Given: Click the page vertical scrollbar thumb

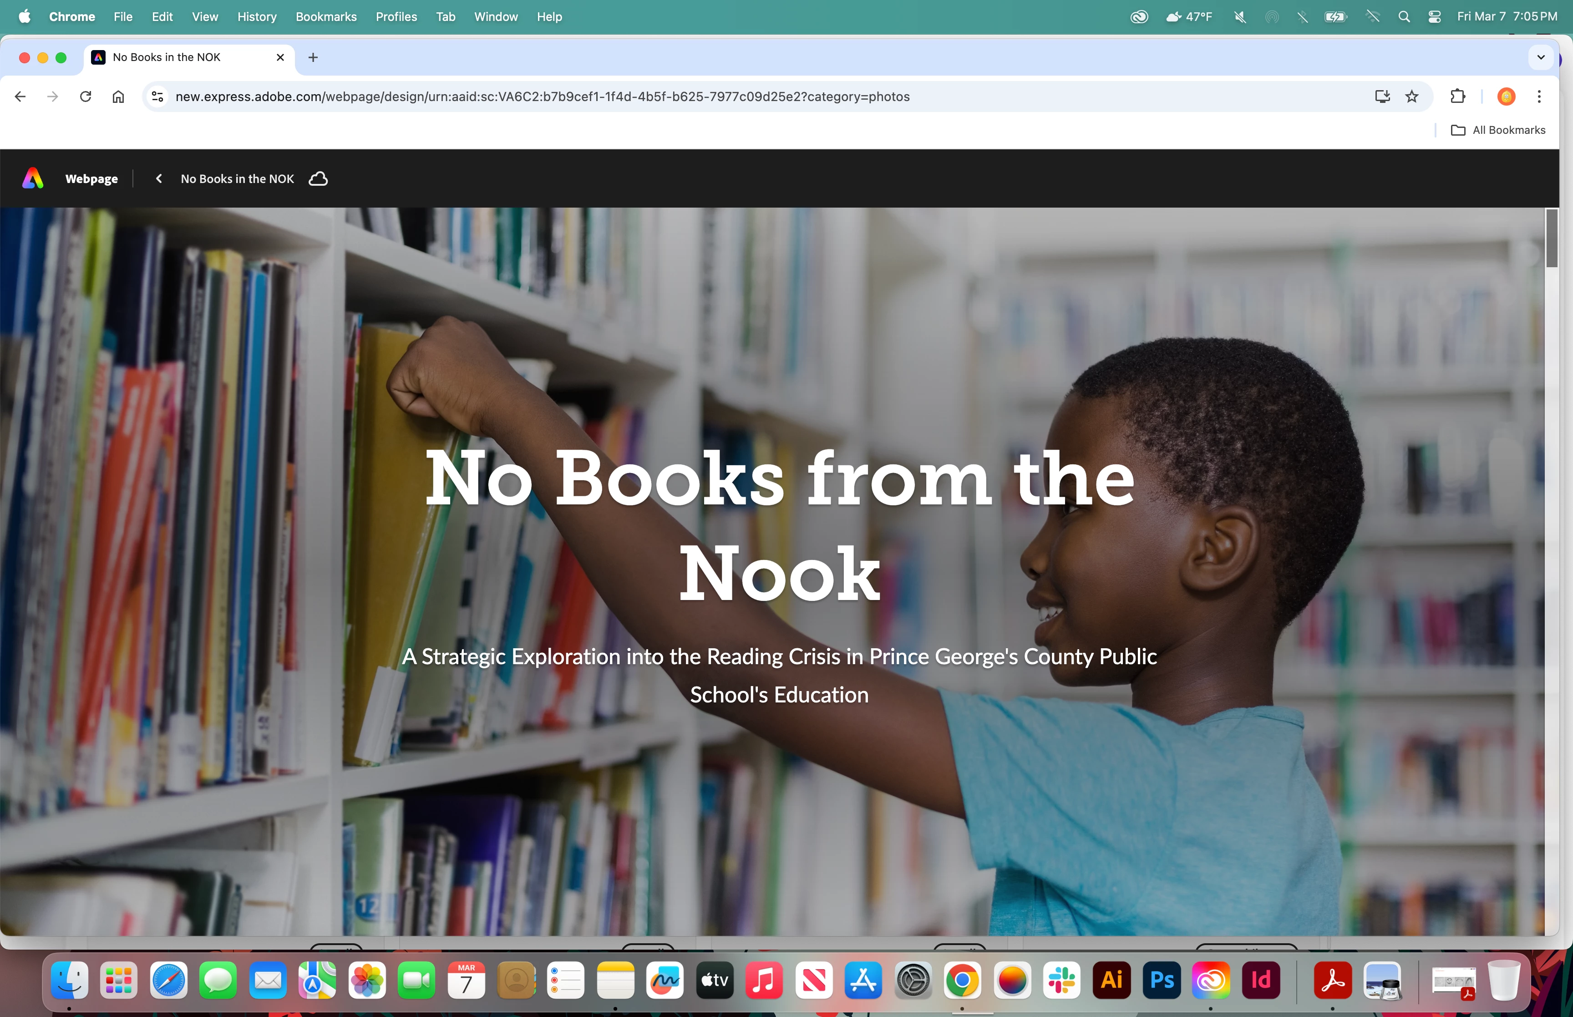Looking at the screenshot, I should [1551, 239].
